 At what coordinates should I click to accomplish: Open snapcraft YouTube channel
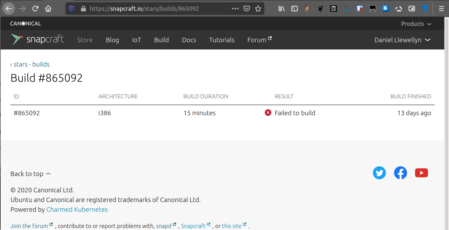pyautogui.click(x=421, y=173)
